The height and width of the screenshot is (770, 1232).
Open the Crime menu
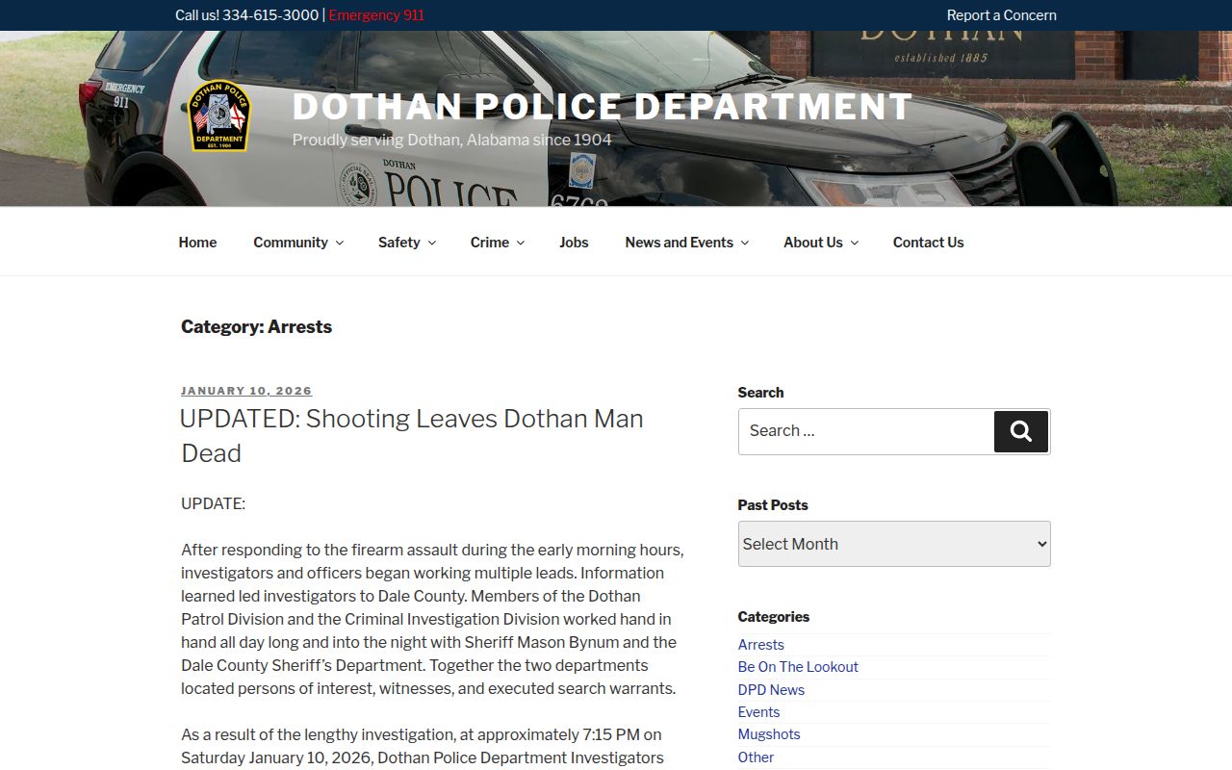[x=490, y=243]
